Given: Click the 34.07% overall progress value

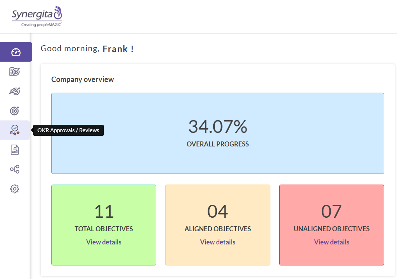Looking at the screenshot, I should [218, 126].
